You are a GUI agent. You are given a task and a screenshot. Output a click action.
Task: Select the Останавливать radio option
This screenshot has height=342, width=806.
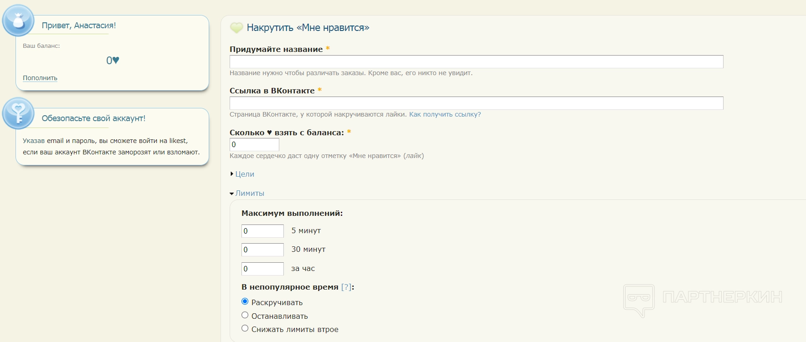[x=245, y=315]
